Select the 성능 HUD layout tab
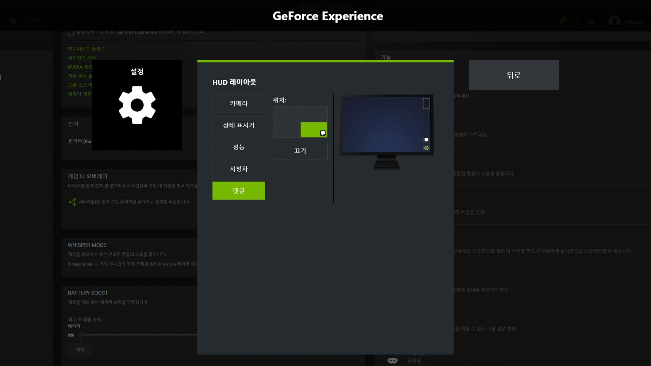The image size is (651, 366). [x=239, y=147]
